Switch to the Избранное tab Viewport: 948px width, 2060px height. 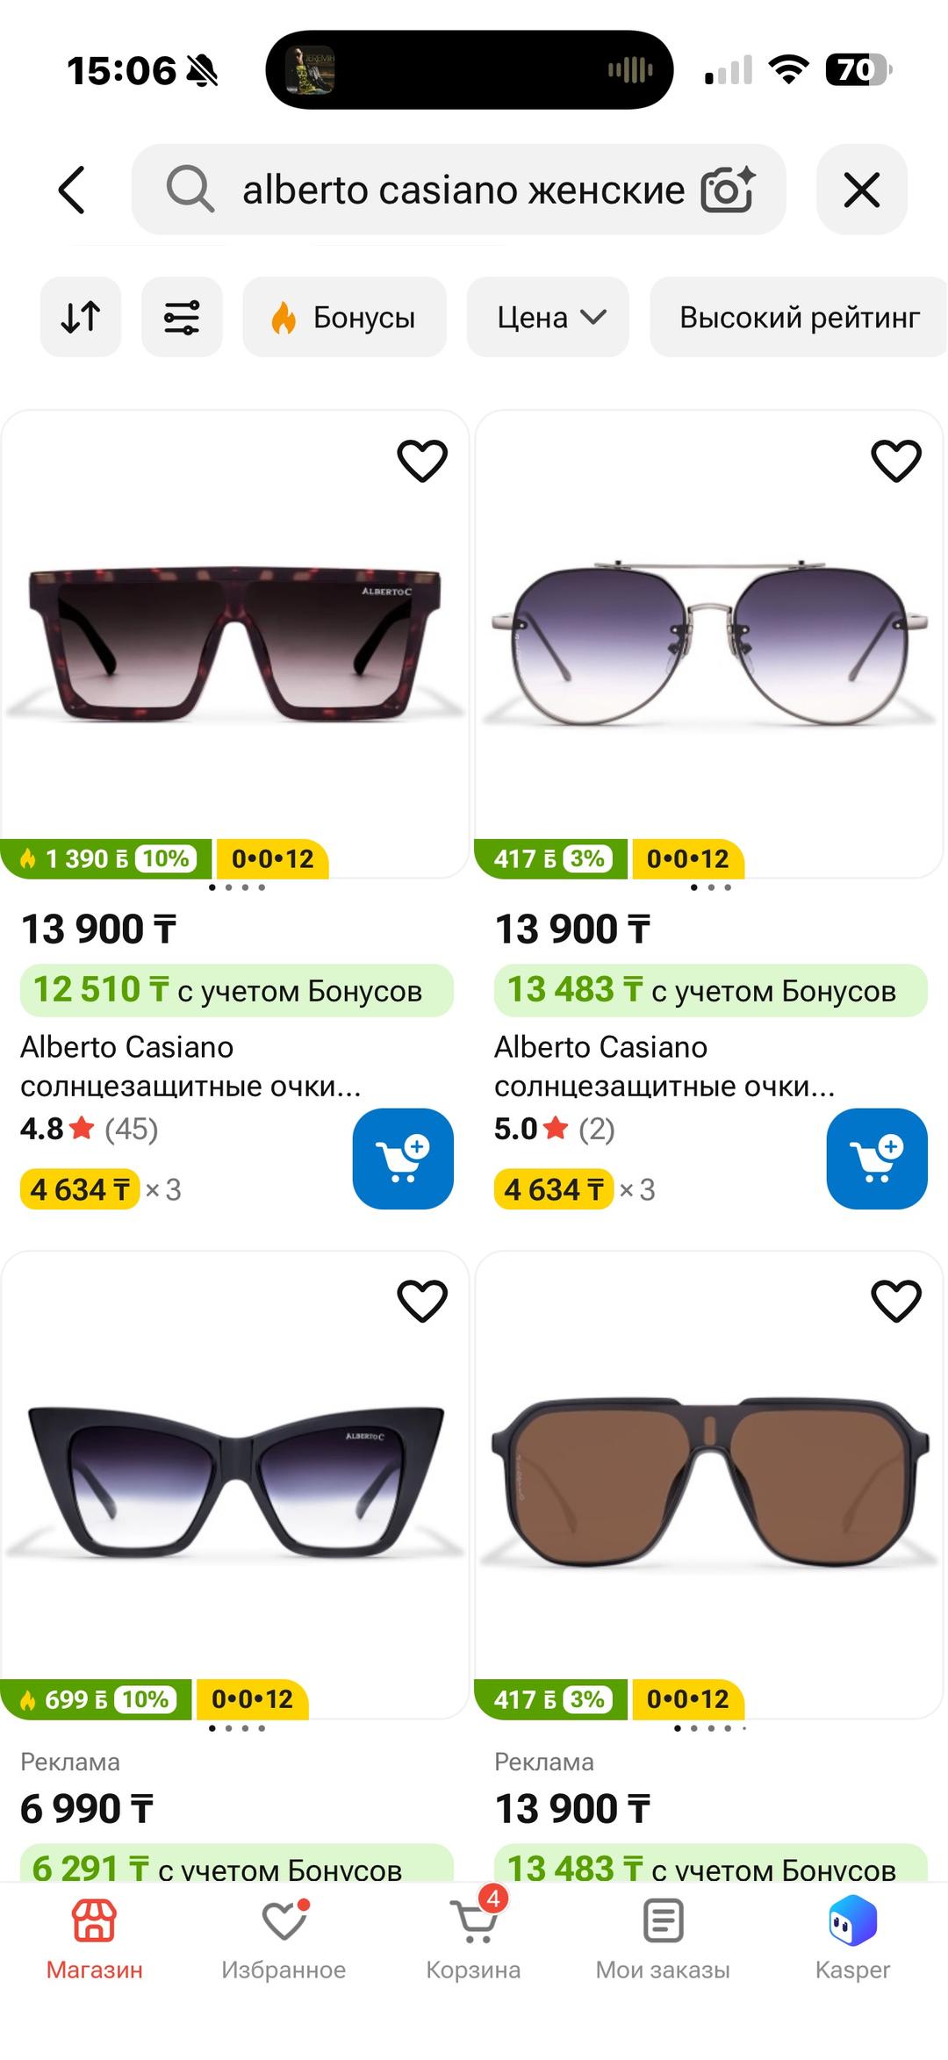284,1941
